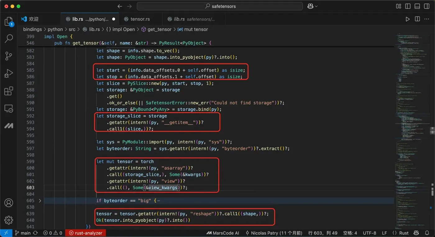Screen dimensions: 435x237
Task: Open the remote window indicator in status bar
Action: pyautogui.click(x=6, y=233)
